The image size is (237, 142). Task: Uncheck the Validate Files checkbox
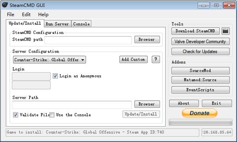tap(15, 115)
